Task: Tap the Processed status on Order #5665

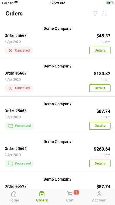Action: click(x=19, y=163)
